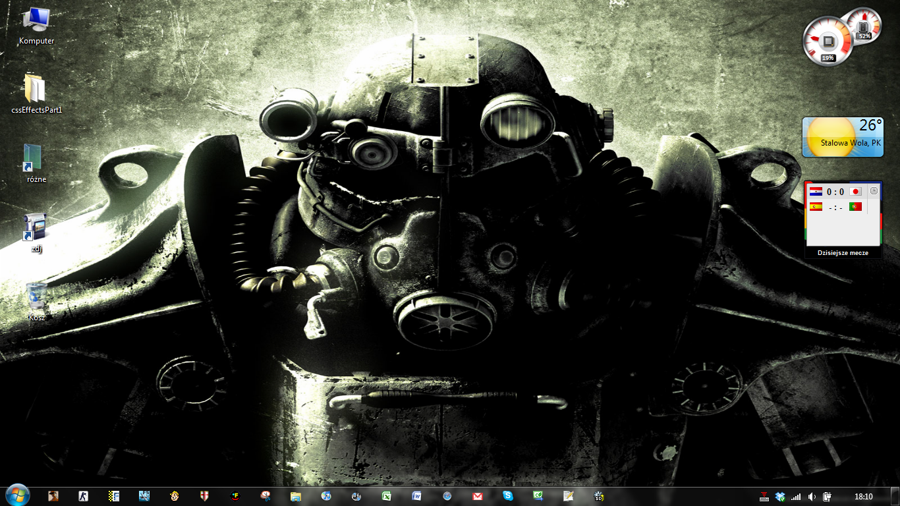
Task: Open Gmail from the taskbar
Action: 478,496
